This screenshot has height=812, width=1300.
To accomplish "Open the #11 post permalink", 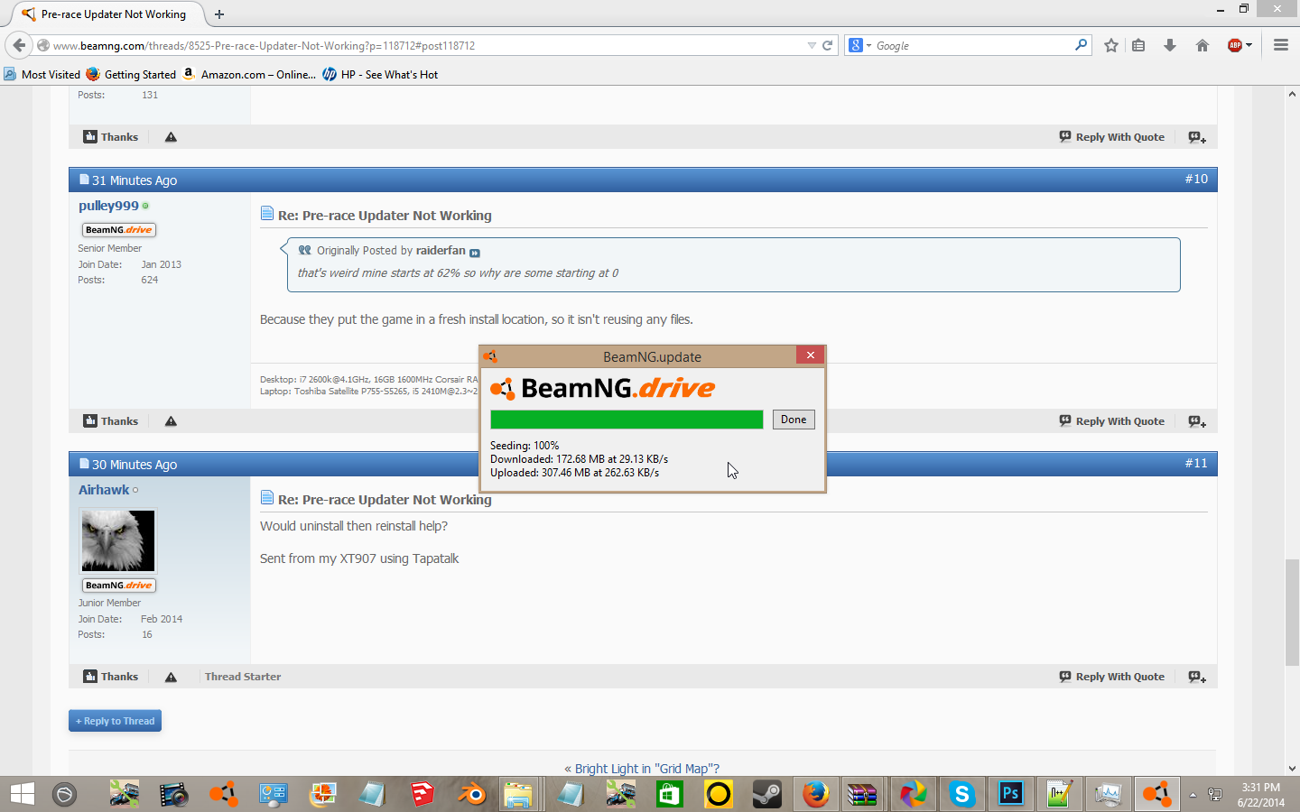I will tap(1196, 463).
